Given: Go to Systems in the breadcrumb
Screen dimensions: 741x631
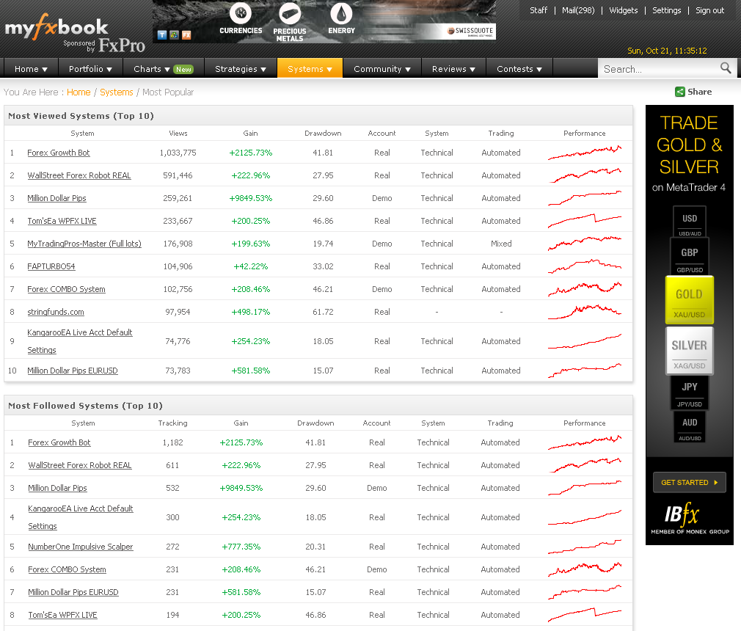Looking at the screenshot, I should (116, 92).
